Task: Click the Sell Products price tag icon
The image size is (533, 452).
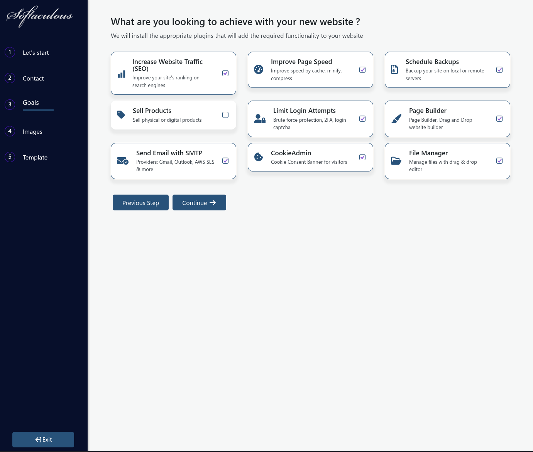Action: 121,115
